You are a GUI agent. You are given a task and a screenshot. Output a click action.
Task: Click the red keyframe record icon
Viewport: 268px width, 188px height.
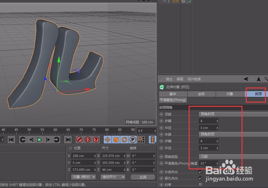click(x=79, y=140)
